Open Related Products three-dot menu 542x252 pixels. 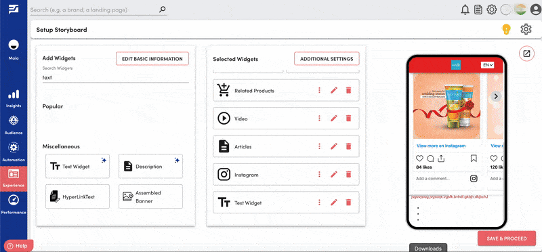pos(319,90)
